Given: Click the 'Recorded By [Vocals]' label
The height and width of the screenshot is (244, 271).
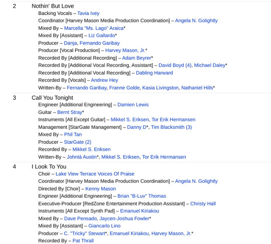Looking at the screenshot, I should point(62,80).
